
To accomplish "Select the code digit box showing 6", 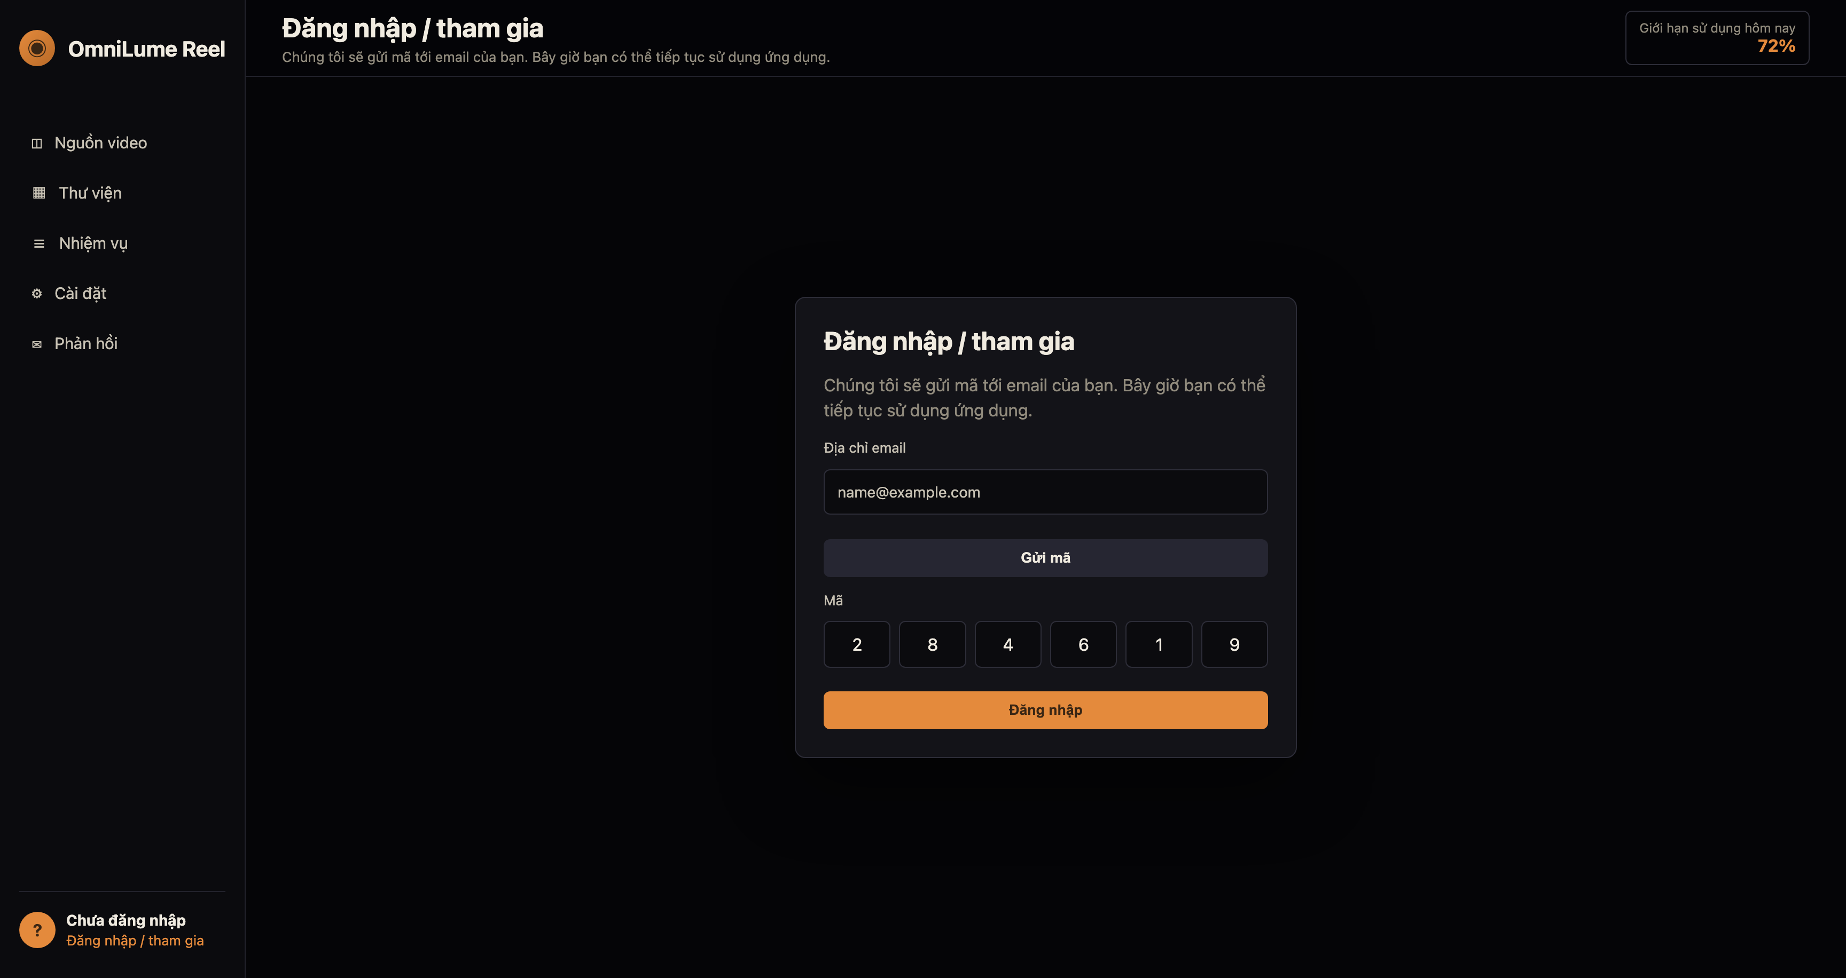I will coord(1084,644).
